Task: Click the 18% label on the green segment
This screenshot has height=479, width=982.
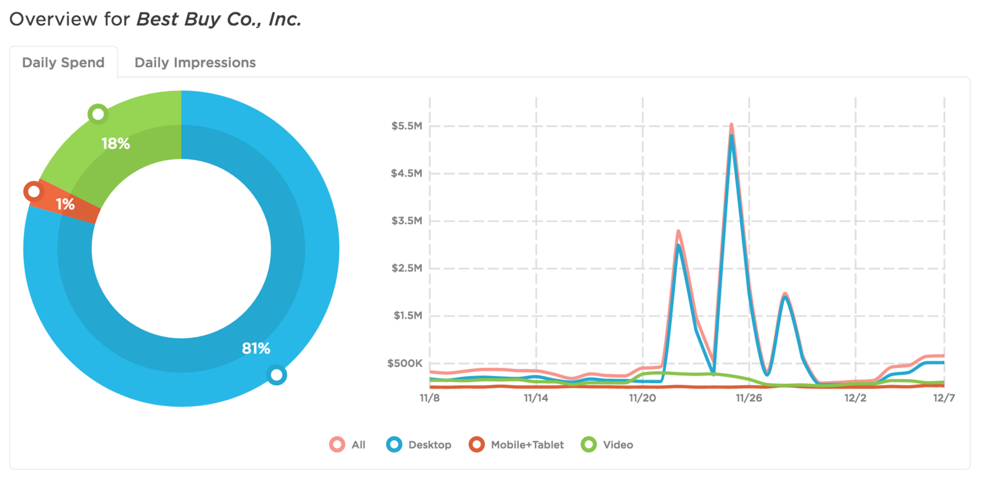Action: click(x=115, y=144)
